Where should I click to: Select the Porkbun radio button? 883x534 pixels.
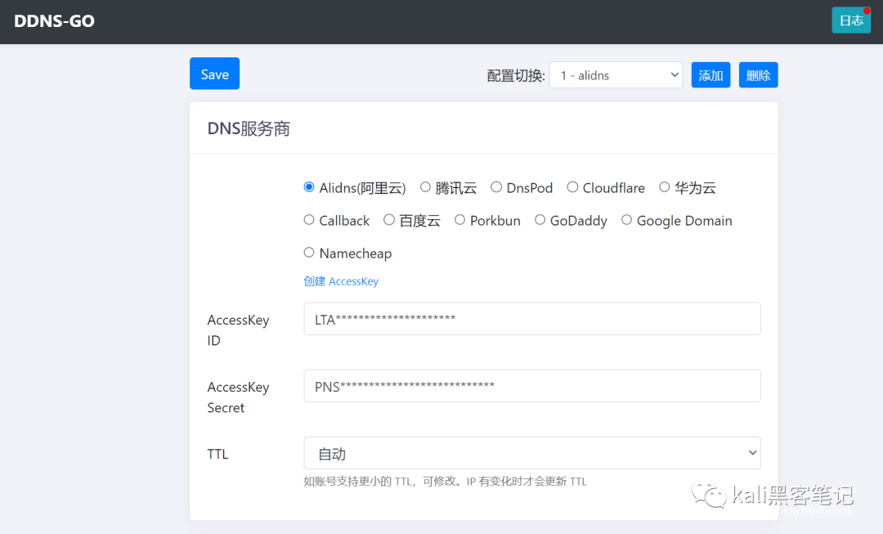coord(459,220)
